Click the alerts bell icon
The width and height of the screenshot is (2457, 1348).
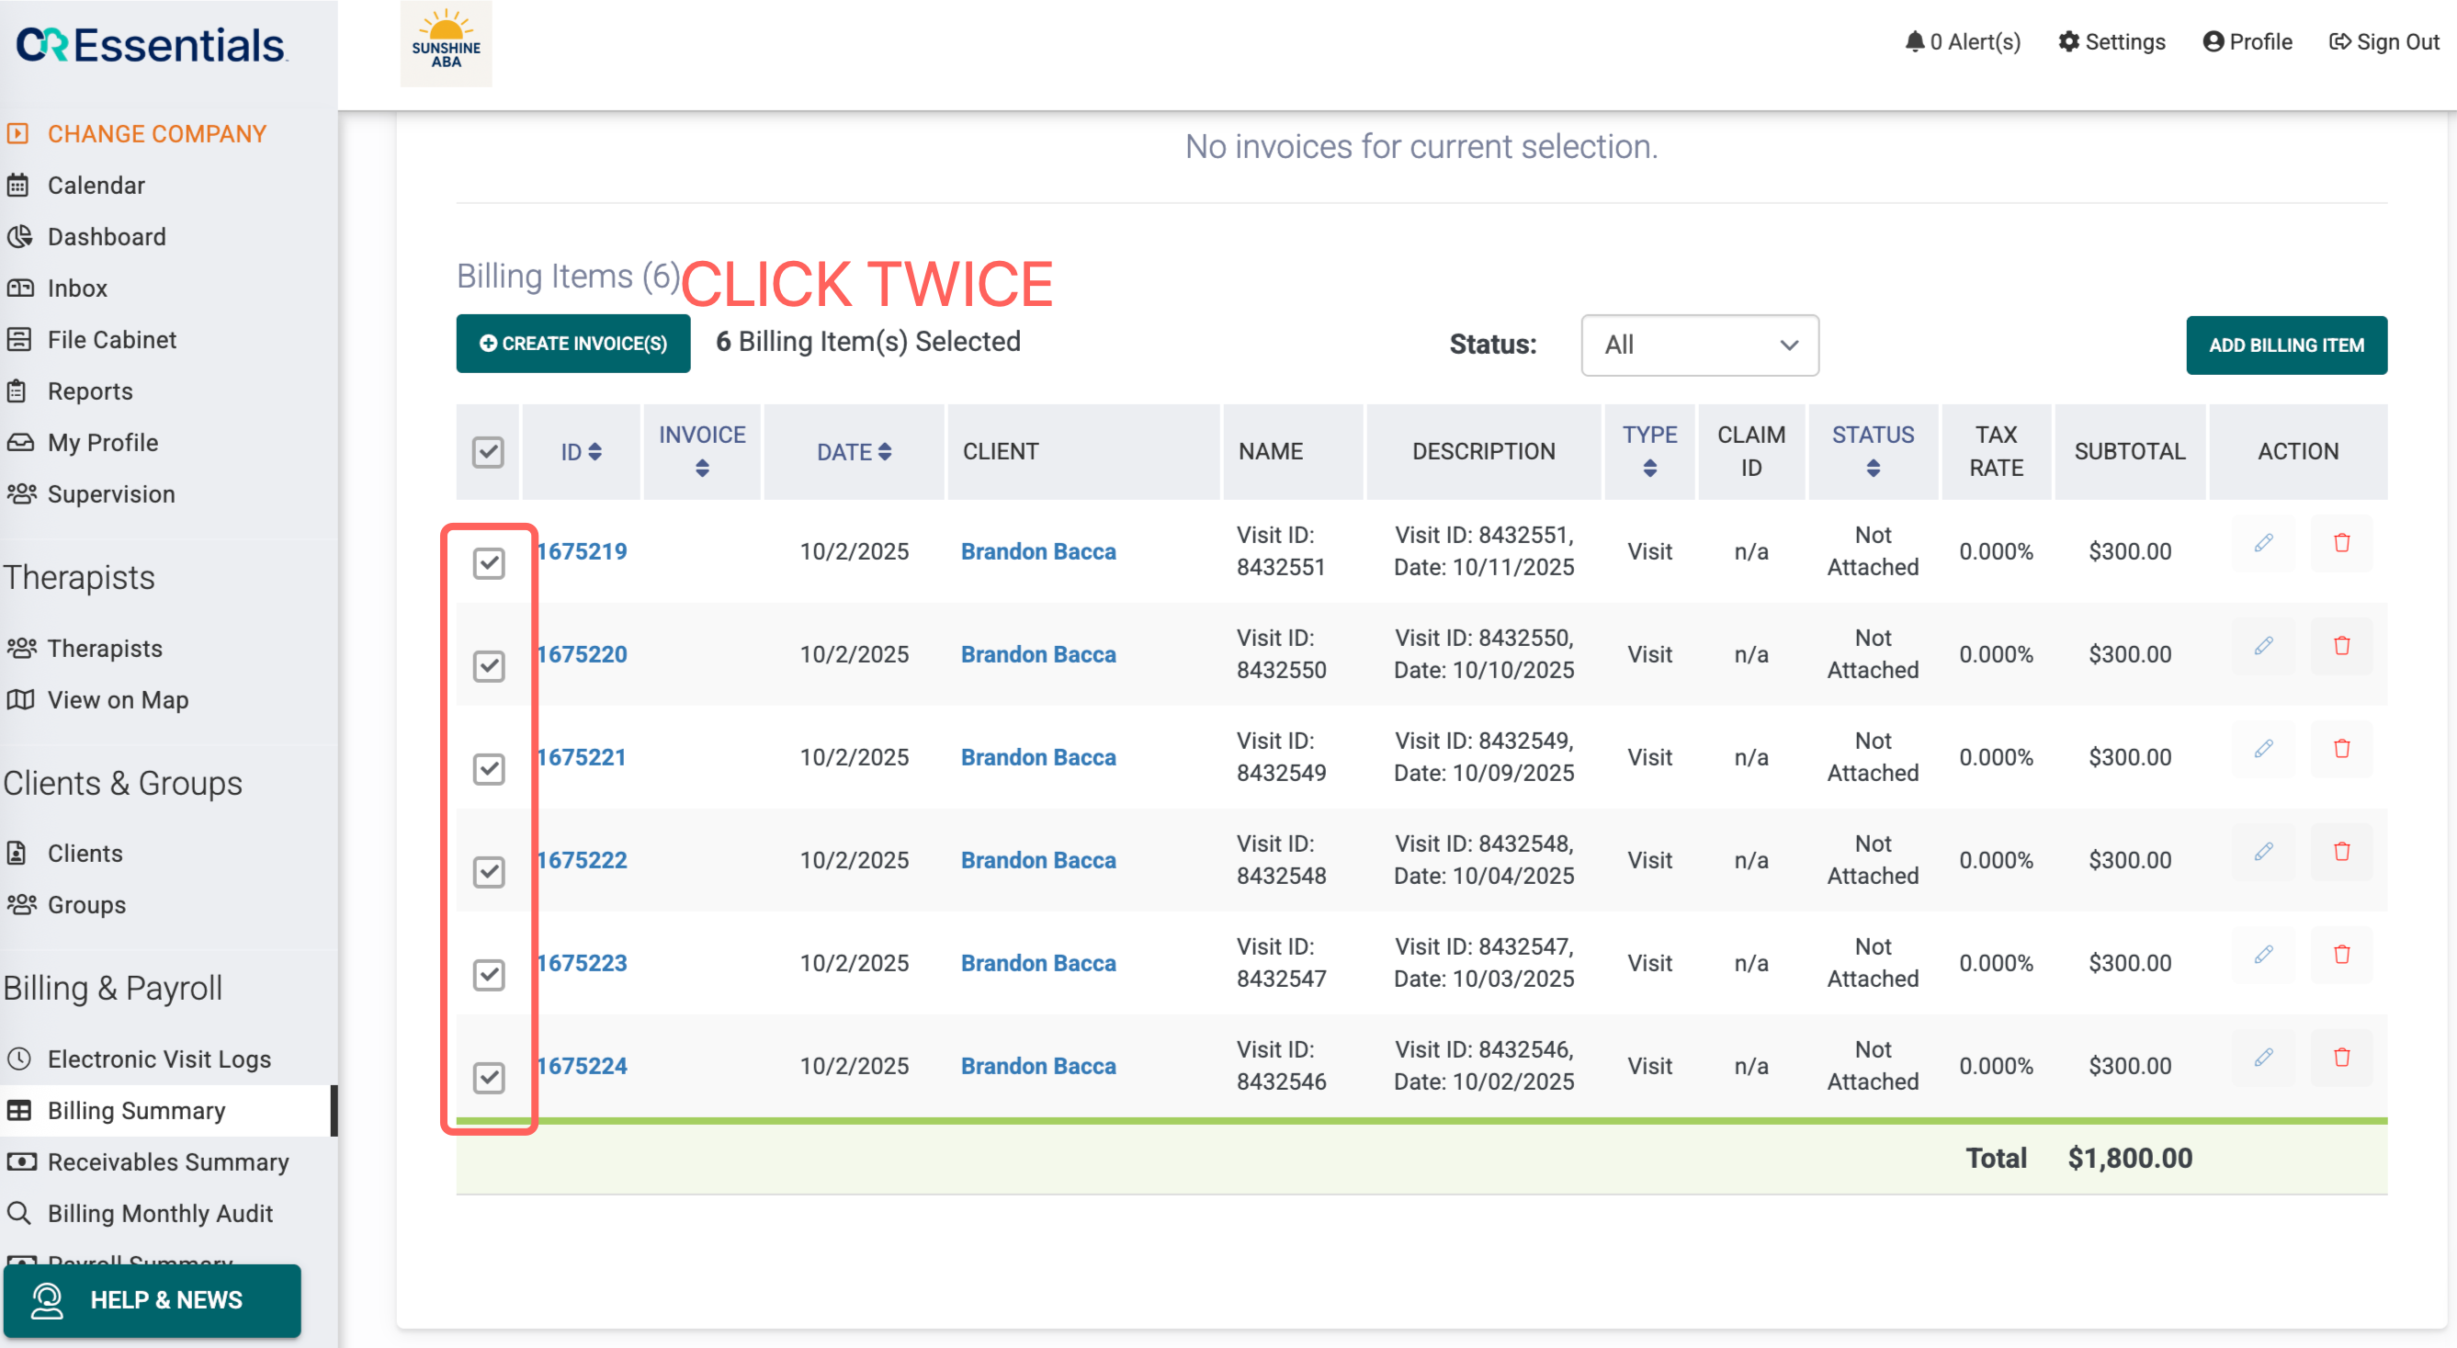[1913, 42]
